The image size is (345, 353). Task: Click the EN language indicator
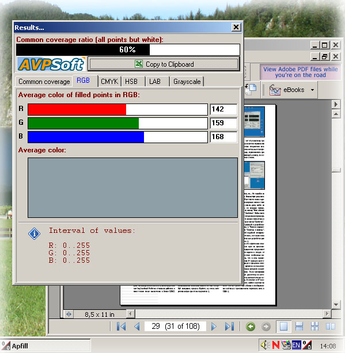pos(296,345)
